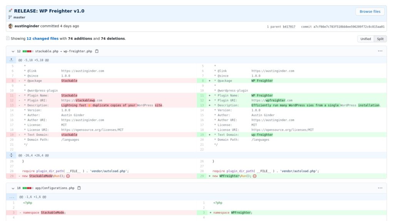Viewport: 394px width, 221px height.
Task: Collapse the wp-freighter.php diff
Action: tap(13, 51)
